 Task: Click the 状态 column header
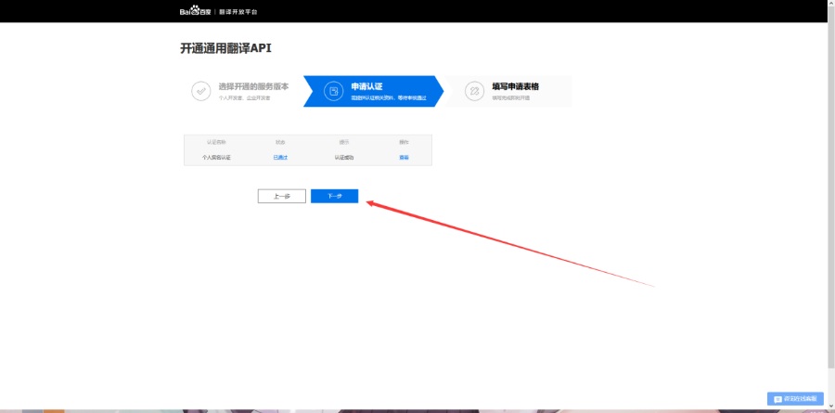coord(280,142)
